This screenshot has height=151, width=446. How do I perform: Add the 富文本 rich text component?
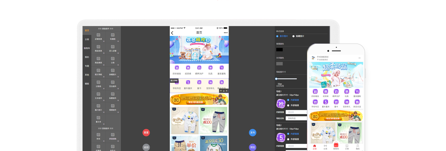(x=98, y=120)
